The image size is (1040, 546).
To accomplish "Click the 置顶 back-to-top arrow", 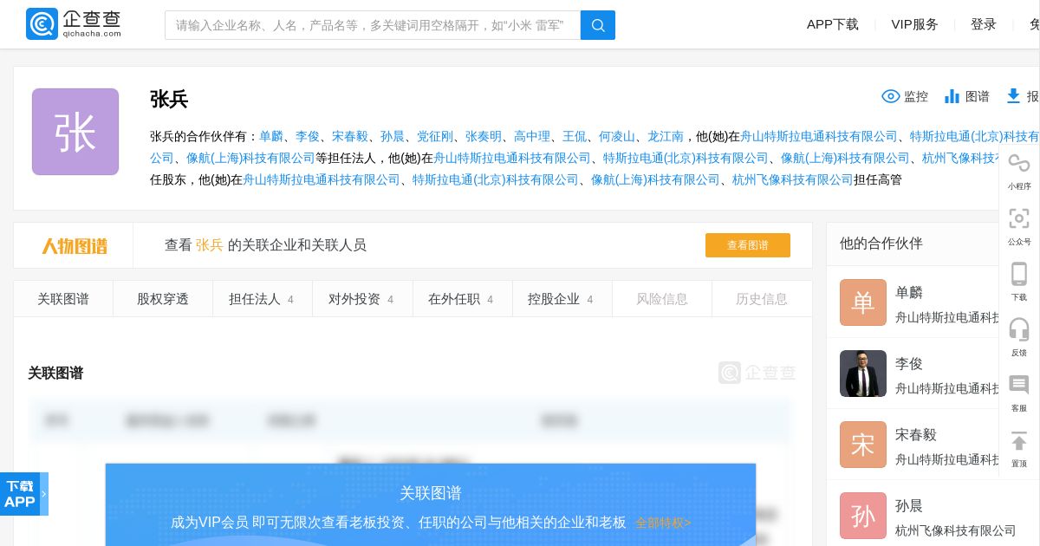I will tap(1019, 441).
